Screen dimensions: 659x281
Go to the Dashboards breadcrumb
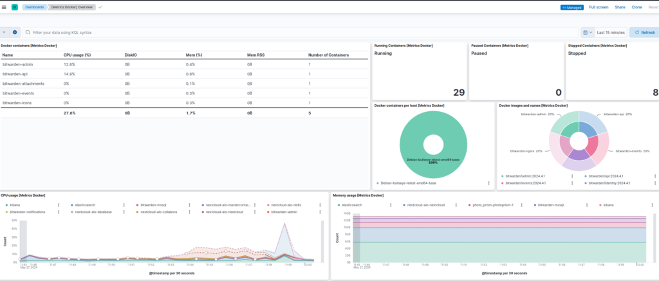[34, 7]
